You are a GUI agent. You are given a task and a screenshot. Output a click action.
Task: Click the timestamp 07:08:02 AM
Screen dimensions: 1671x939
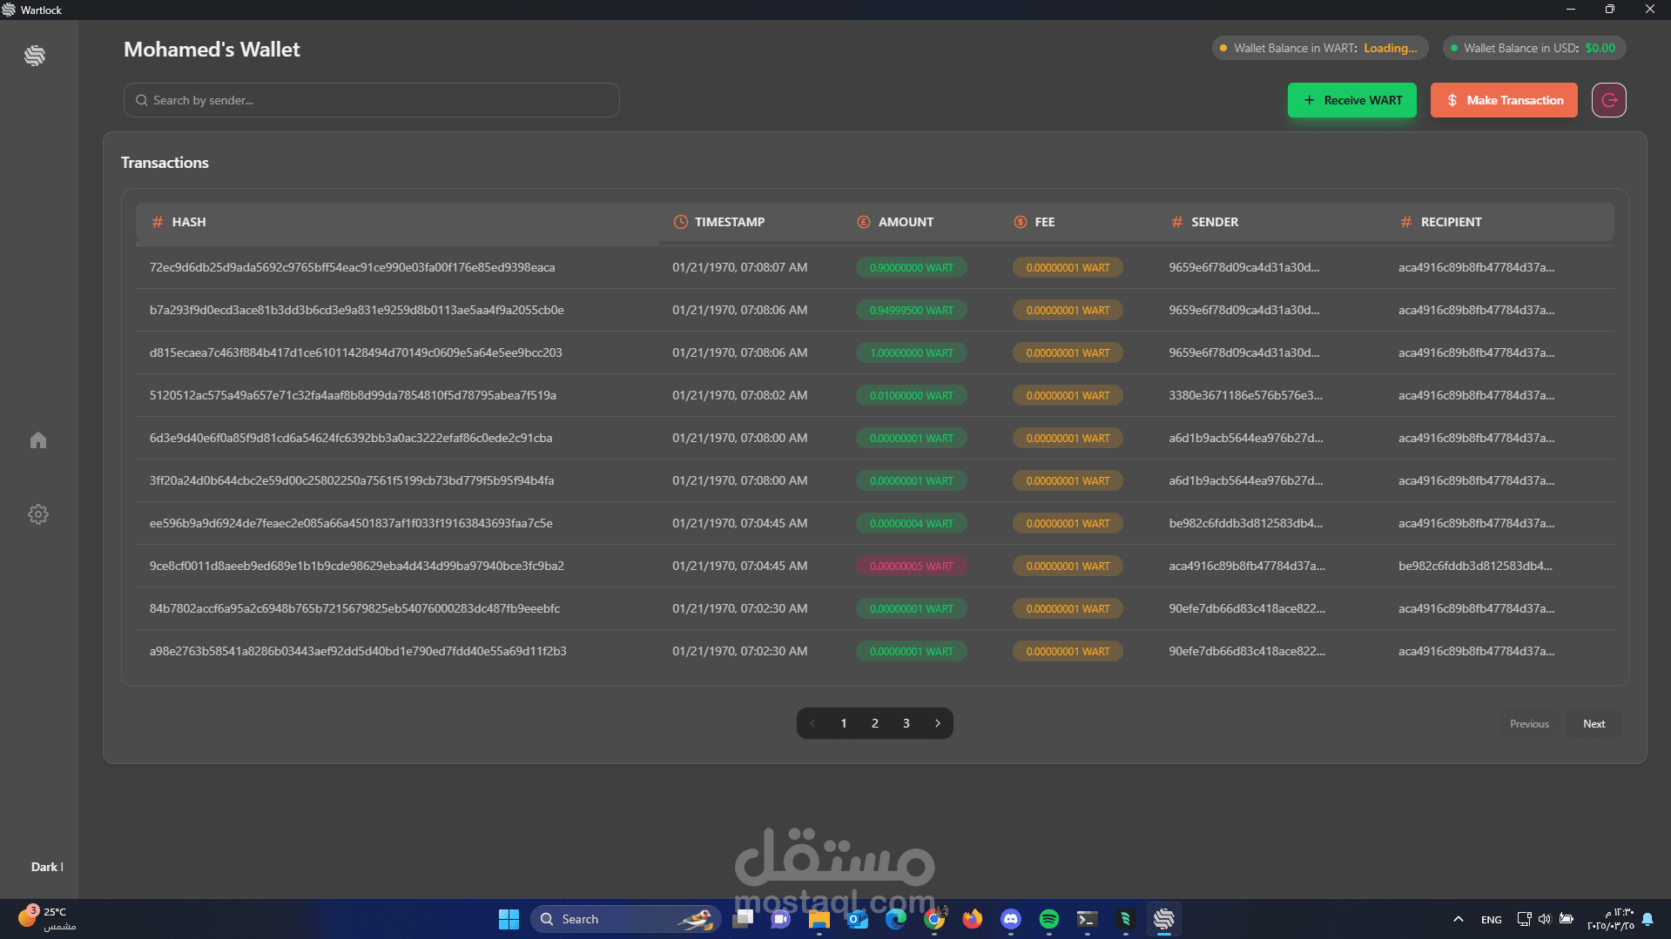pyautogui.click(x=739, y=395)
